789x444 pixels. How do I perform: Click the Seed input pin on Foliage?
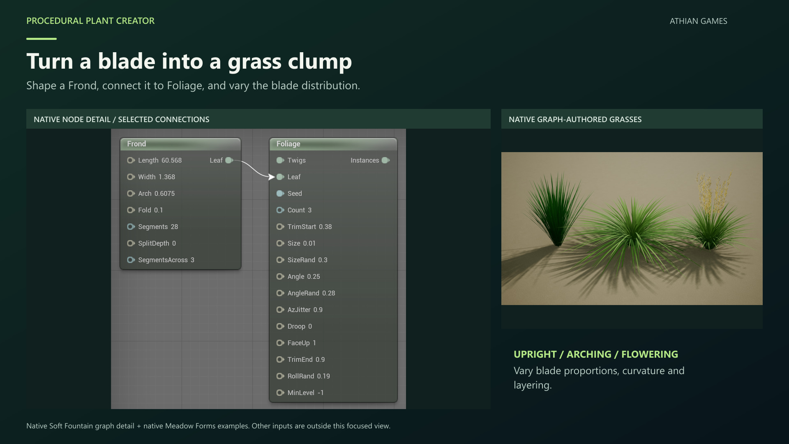click(280, 193)
